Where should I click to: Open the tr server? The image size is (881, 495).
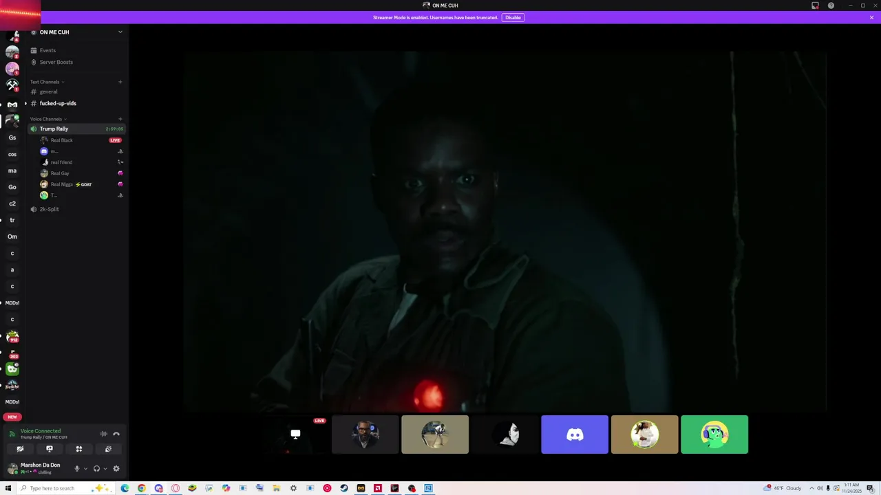[x=12, y=220]
